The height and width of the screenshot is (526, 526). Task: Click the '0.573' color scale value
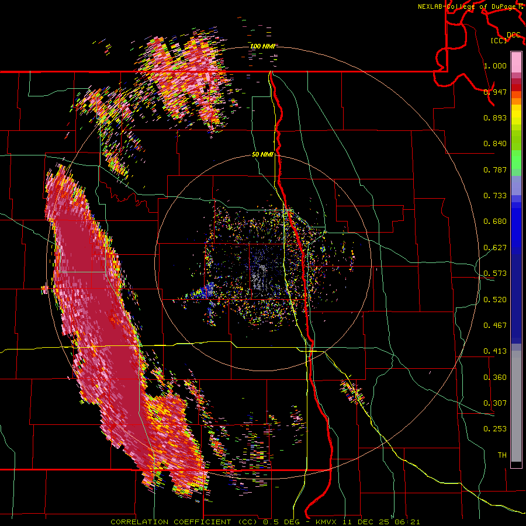(x=495, y=274)
